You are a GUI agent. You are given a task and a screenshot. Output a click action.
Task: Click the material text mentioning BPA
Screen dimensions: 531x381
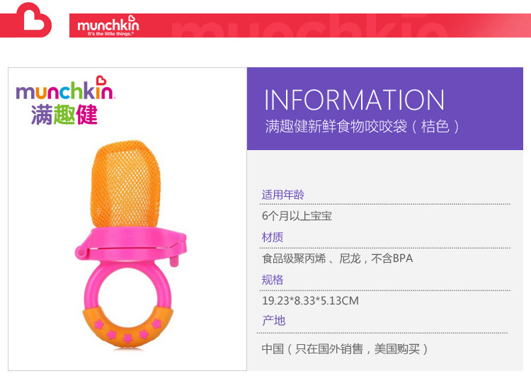click(x=337, y=258)
